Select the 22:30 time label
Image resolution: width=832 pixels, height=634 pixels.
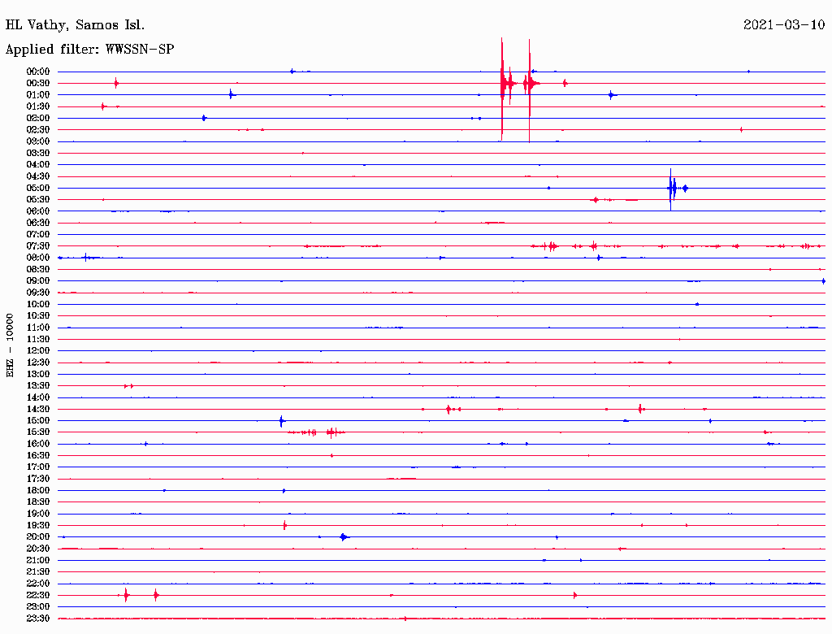point(38,595)
